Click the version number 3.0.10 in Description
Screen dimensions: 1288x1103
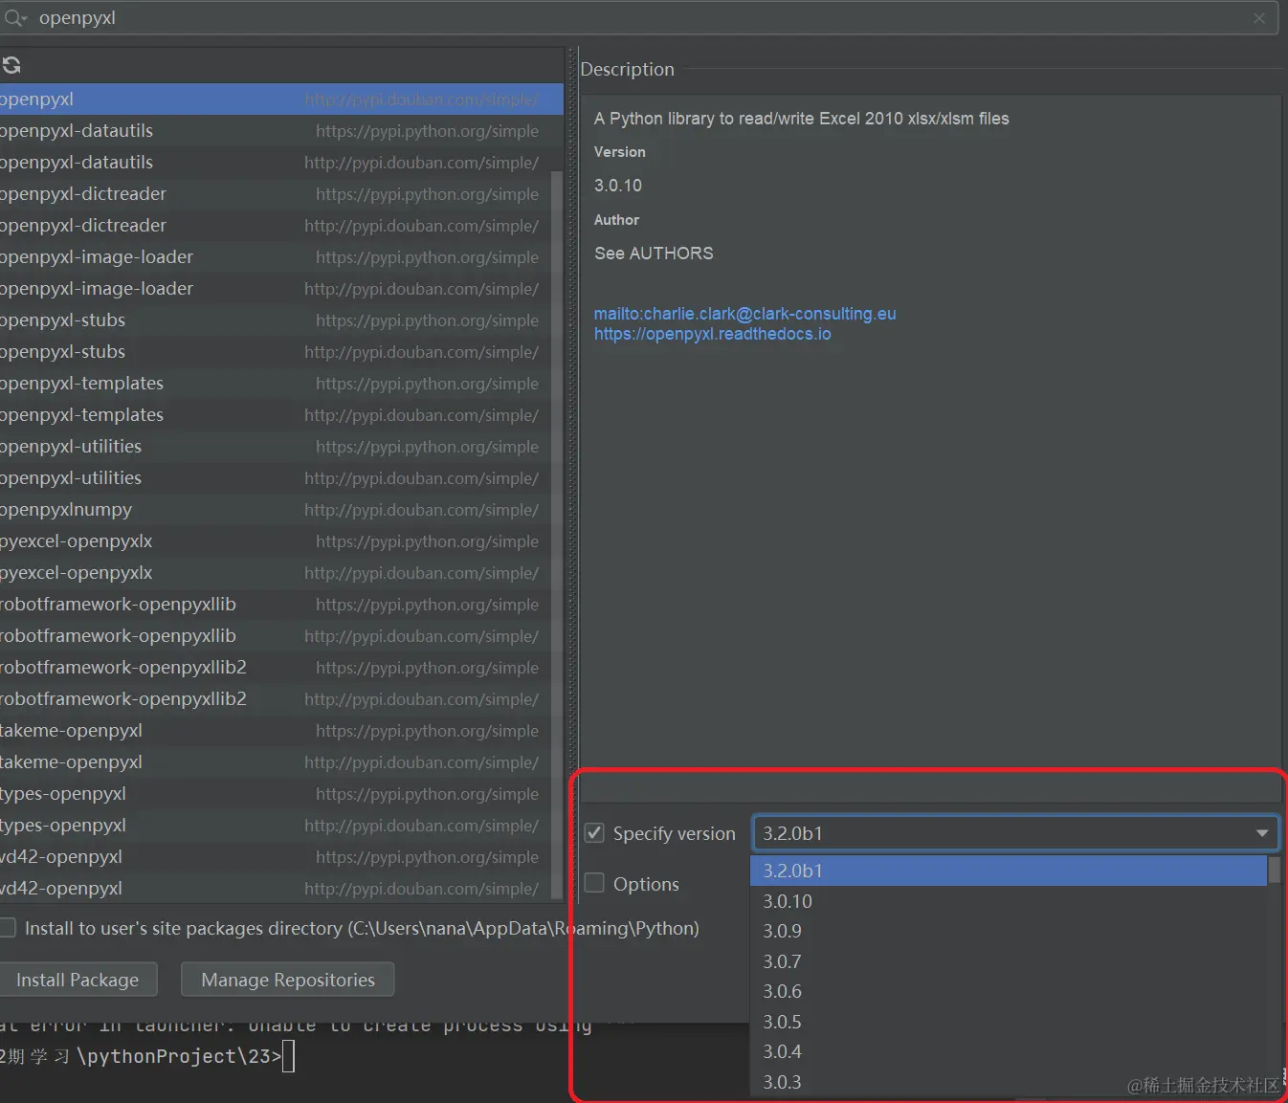pyautogui.click(x=618, y=186)
